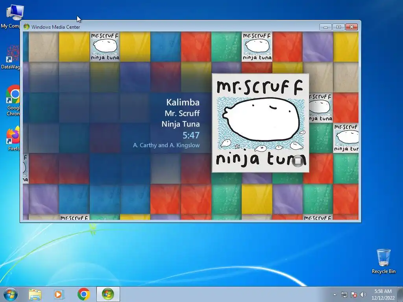403x302 pixels.
Task: Select the Recycle Bin desktop icon
Action: tap(383, 261)
